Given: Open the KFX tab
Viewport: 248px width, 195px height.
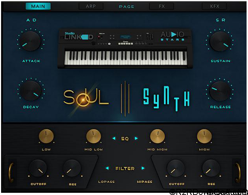Looking at the screenshot, I should pyautogui.click(x=214, y=6).
